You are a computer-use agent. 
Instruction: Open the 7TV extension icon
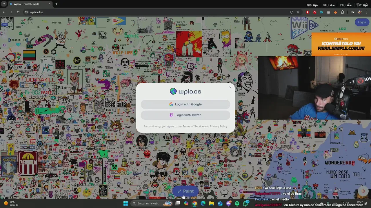click(x=321, y=12)
